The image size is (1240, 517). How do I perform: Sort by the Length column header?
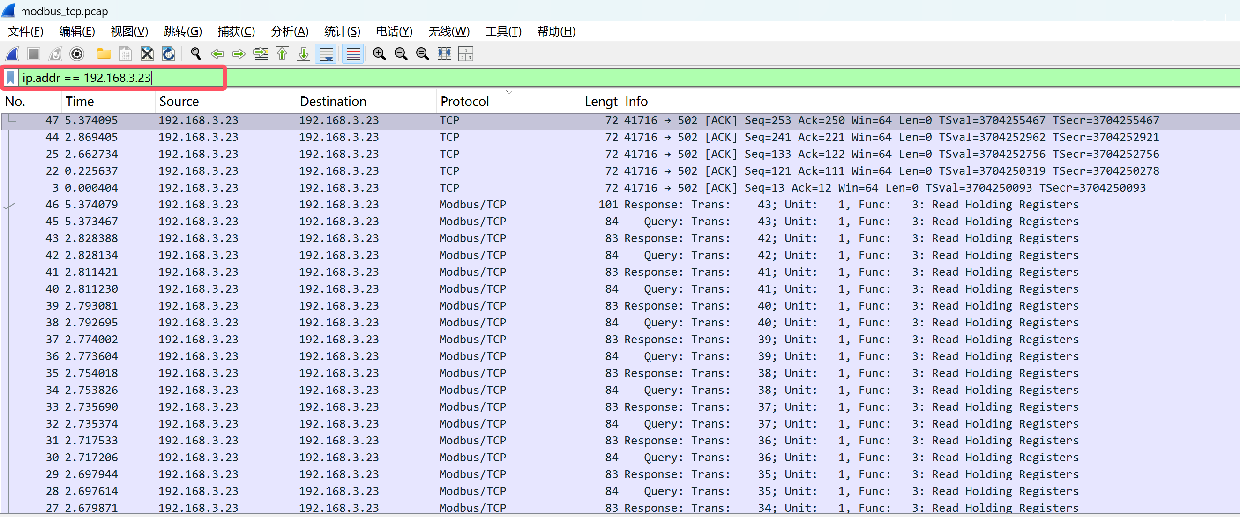pos(601,102)
